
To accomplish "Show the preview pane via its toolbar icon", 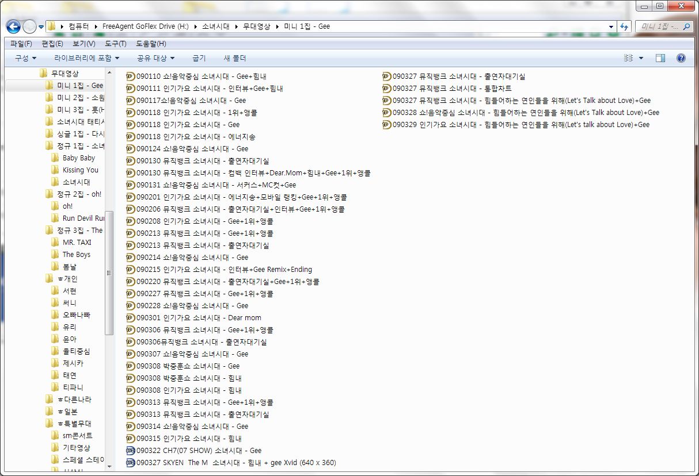I will (661, 58).
